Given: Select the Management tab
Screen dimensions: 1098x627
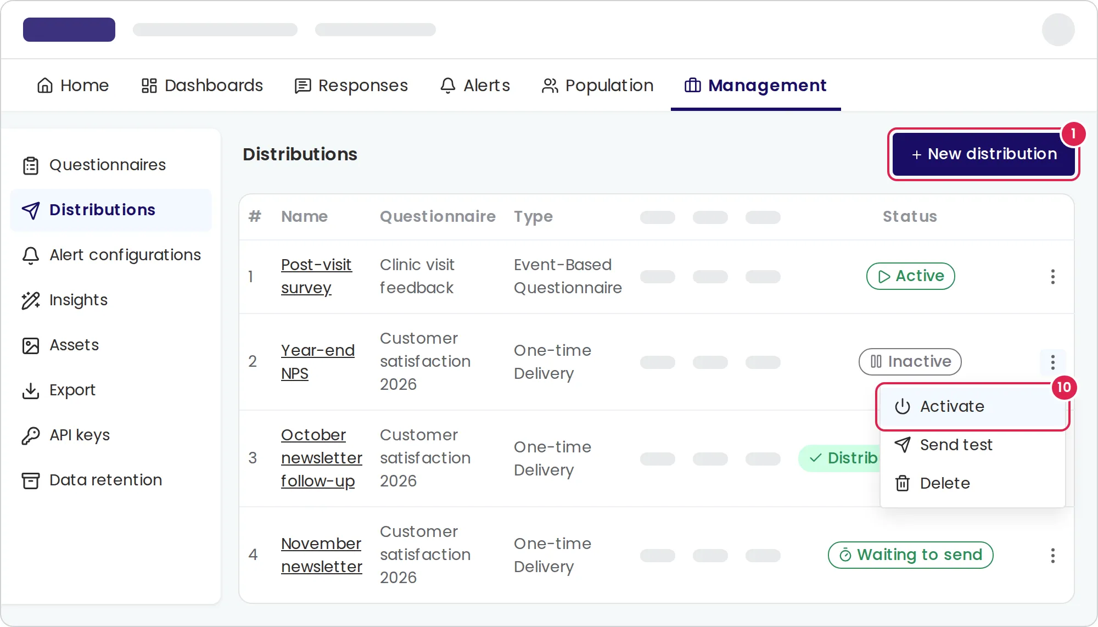Looking at the screenshot, I should (x=755, y=86).
